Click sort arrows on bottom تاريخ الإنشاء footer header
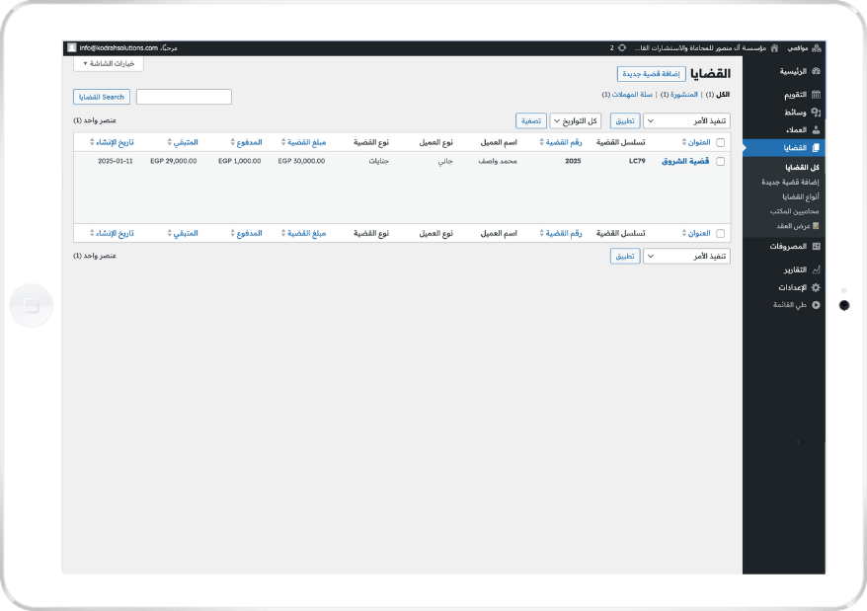 [x=92, y=233]
